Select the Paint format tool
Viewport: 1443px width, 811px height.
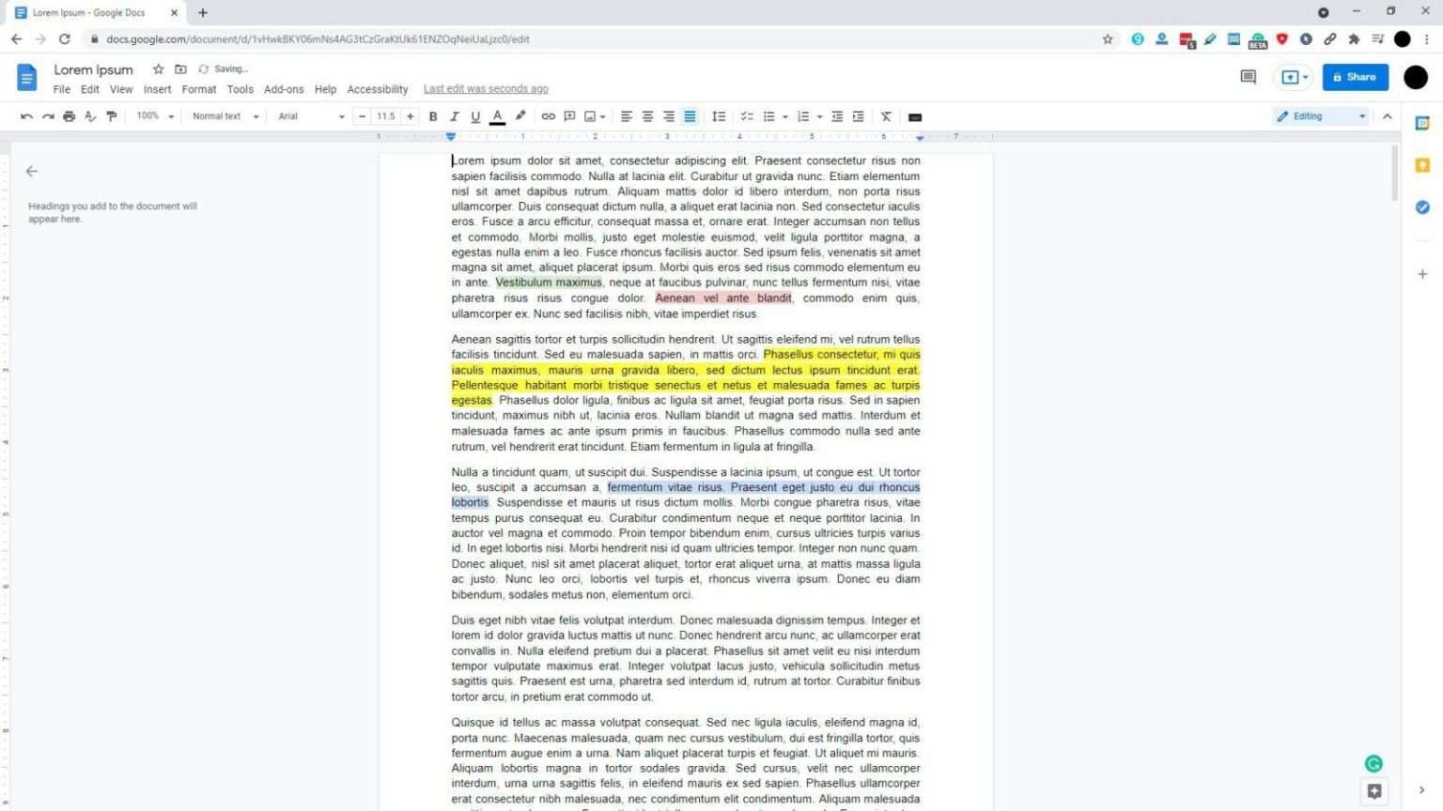coord(112,115)
